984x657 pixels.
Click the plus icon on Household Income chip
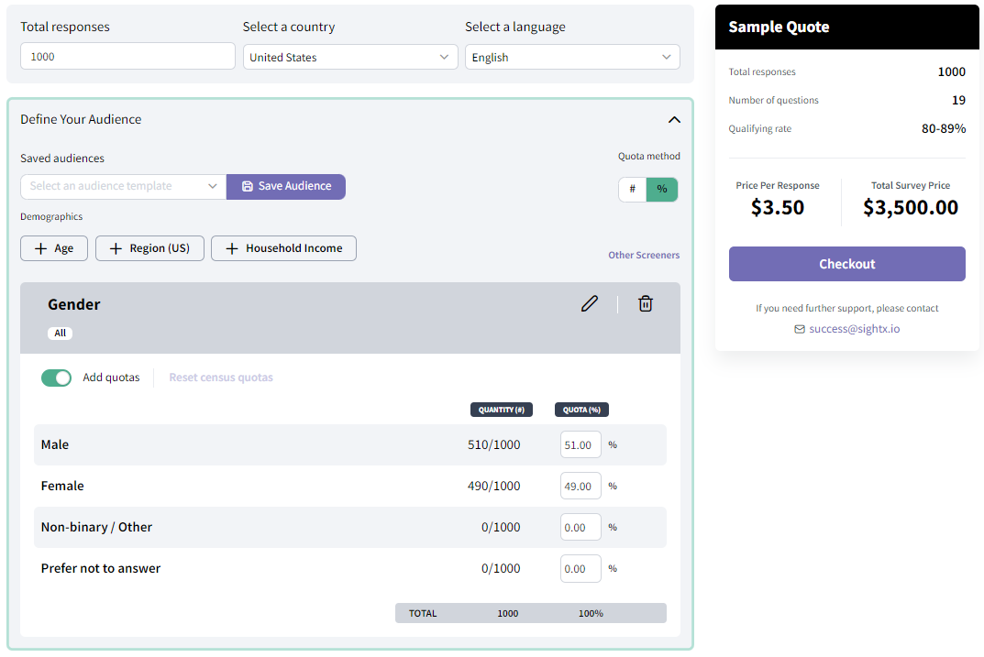click(x=232, y=249)
